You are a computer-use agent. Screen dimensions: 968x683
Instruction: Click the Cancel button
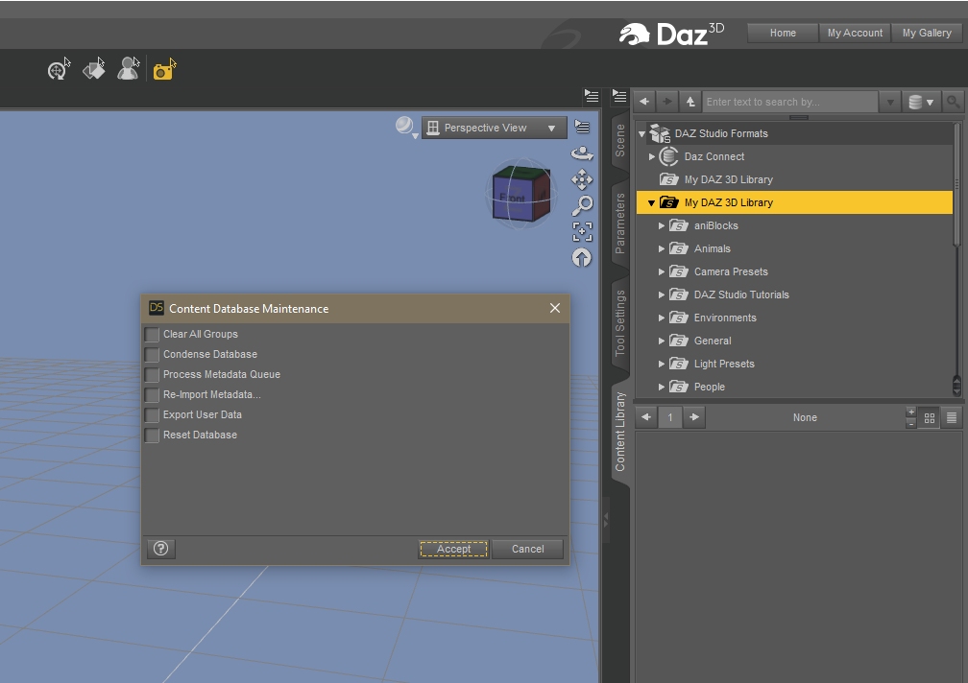pos(528,549)
